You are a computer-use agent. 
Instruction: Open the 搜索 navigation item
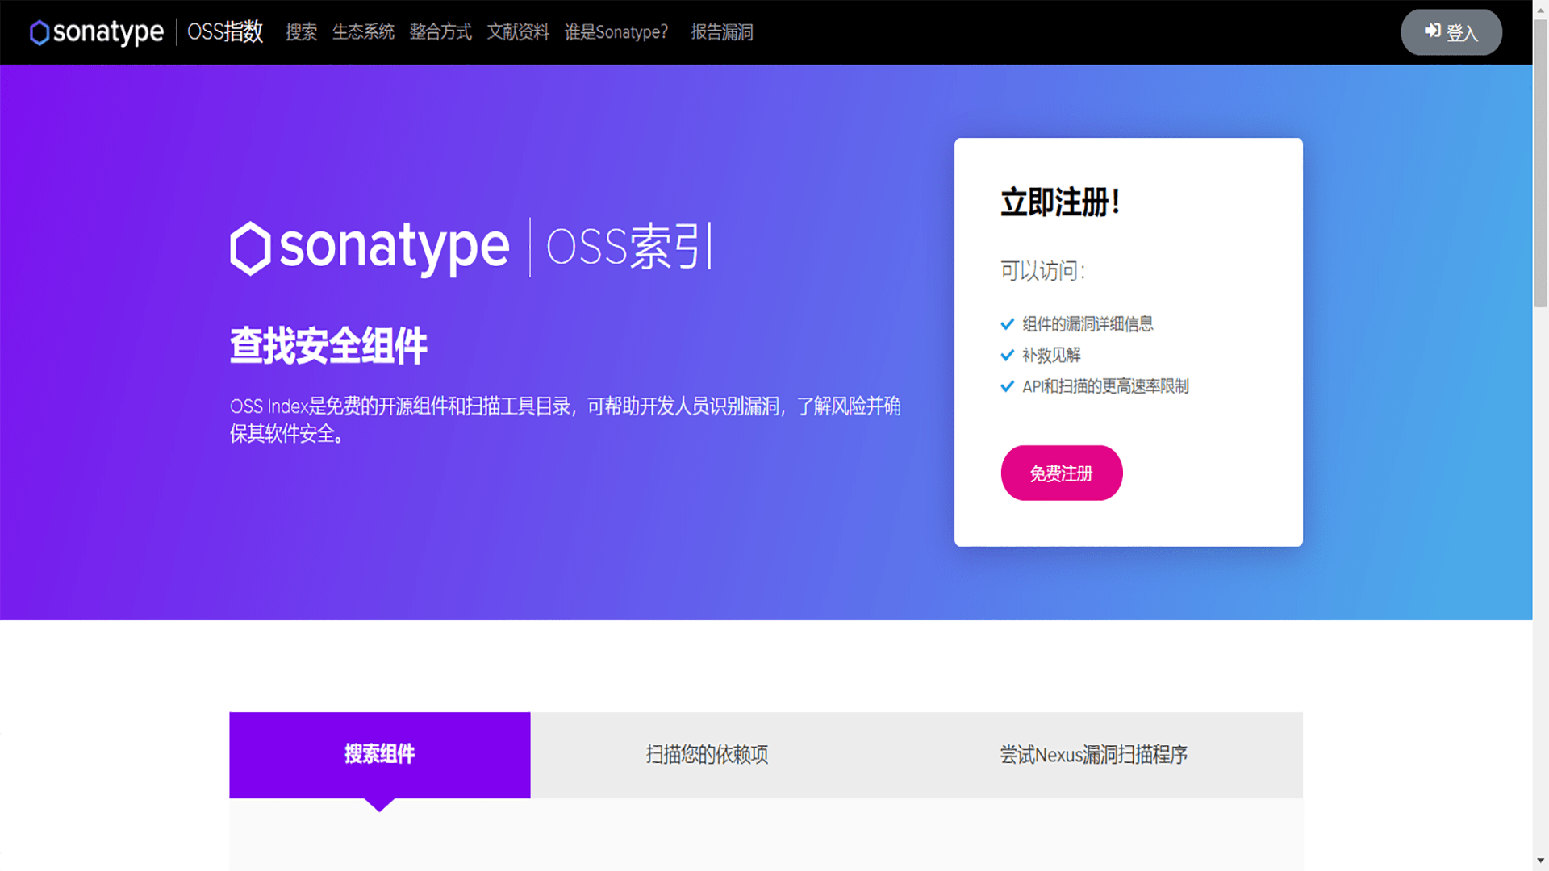point(301,32)
